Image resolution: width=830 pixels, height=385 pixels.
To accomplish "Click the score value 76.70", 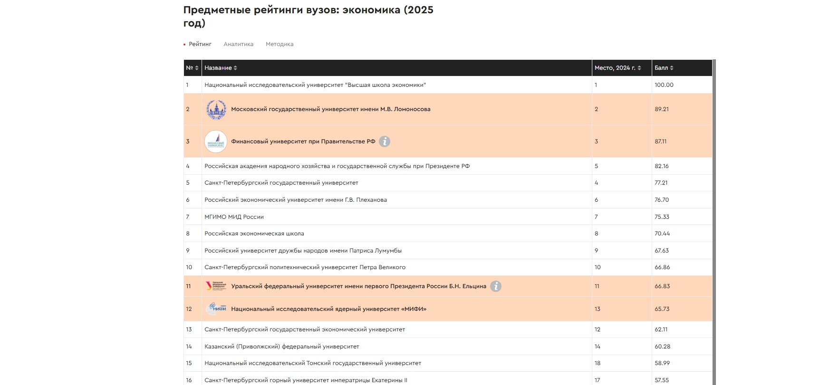I will (x=662, y=200).
